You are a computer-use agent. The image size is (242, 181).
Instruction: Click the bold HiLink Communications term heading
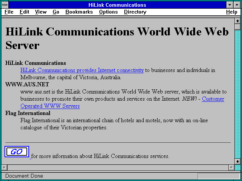point(36,63)
